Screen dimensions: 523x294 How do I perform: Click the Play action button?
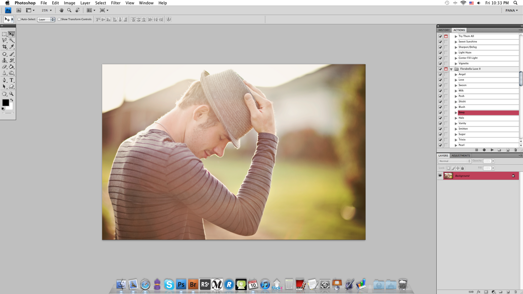pos(492,150)
